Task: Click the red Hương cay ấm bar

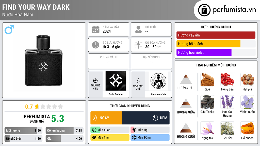Action: click(216, 35)
